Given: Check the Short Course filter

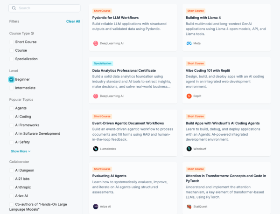Looking at the screenshot, I should point(11,42).
